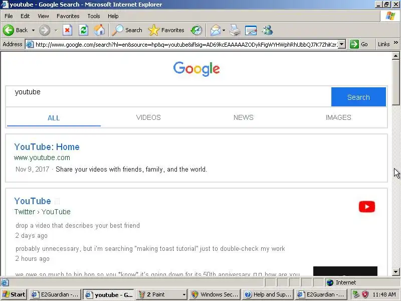Click the red security shield tray icon
Image resolution: width=401 pixels, height=301 pixels.
(365, 294)
